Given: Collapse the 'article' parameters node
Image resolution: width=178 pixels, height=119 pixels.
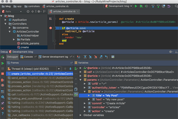Looking at the screenshot, I should (x=85, y=91).
